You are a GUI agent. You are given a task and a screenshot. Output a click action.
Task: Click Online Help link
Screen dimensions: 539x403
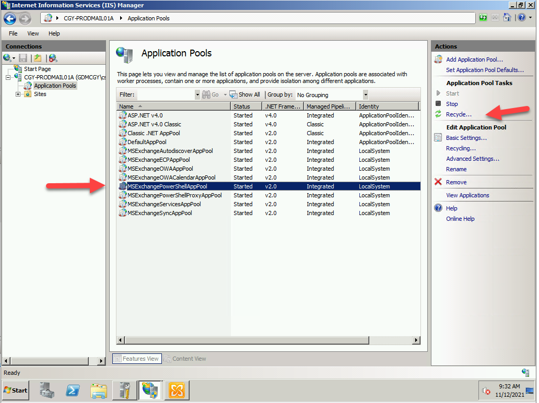click(x=460, y=219)
